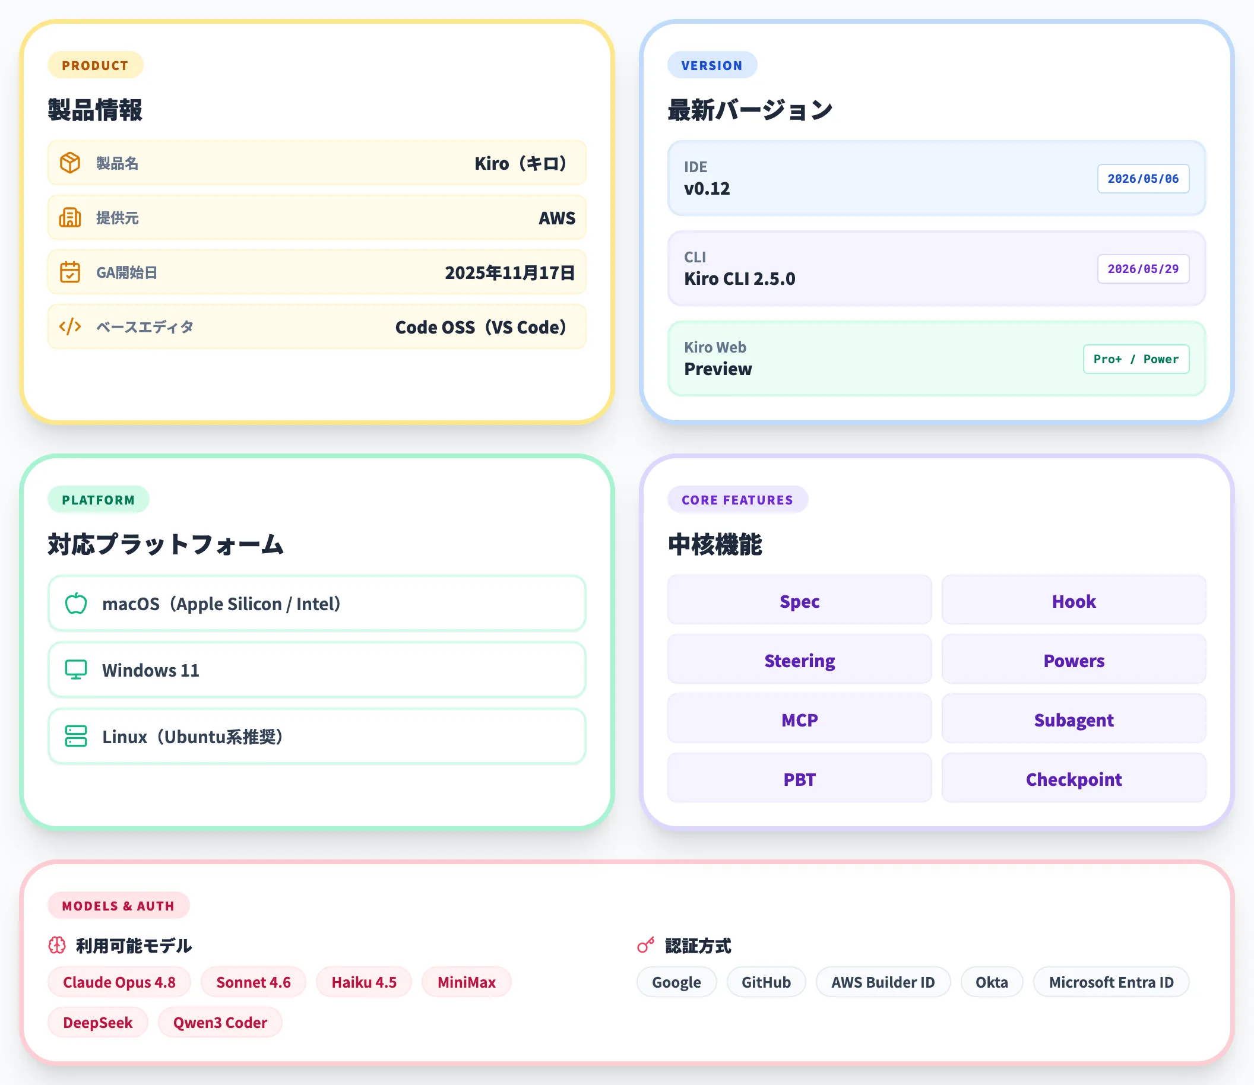
Task: Click the 利用可能モデル subheading
Action: [x=134, y=946]
